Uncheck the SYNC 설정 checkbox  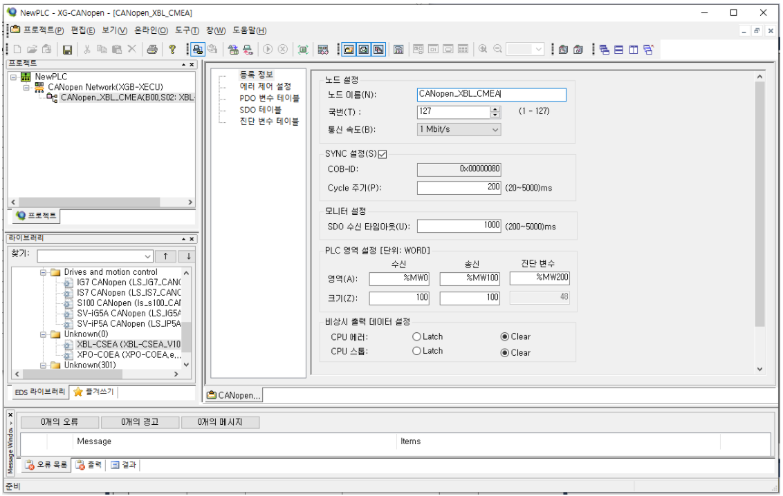point(383,155)
